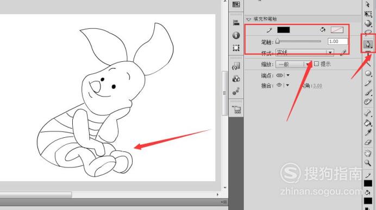Edit stroke style with pencil button
This screenshot has width=376, height=210.
(343, 53)
